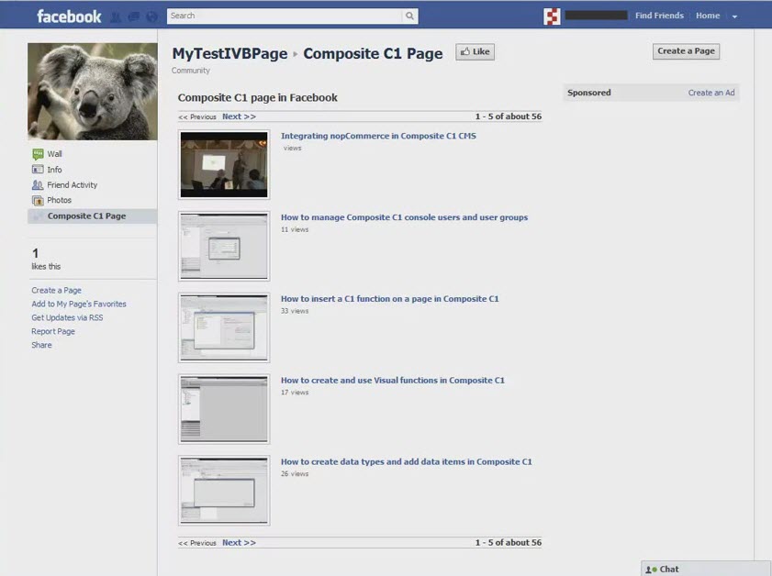Expand the account dropdown arrow

734,17
